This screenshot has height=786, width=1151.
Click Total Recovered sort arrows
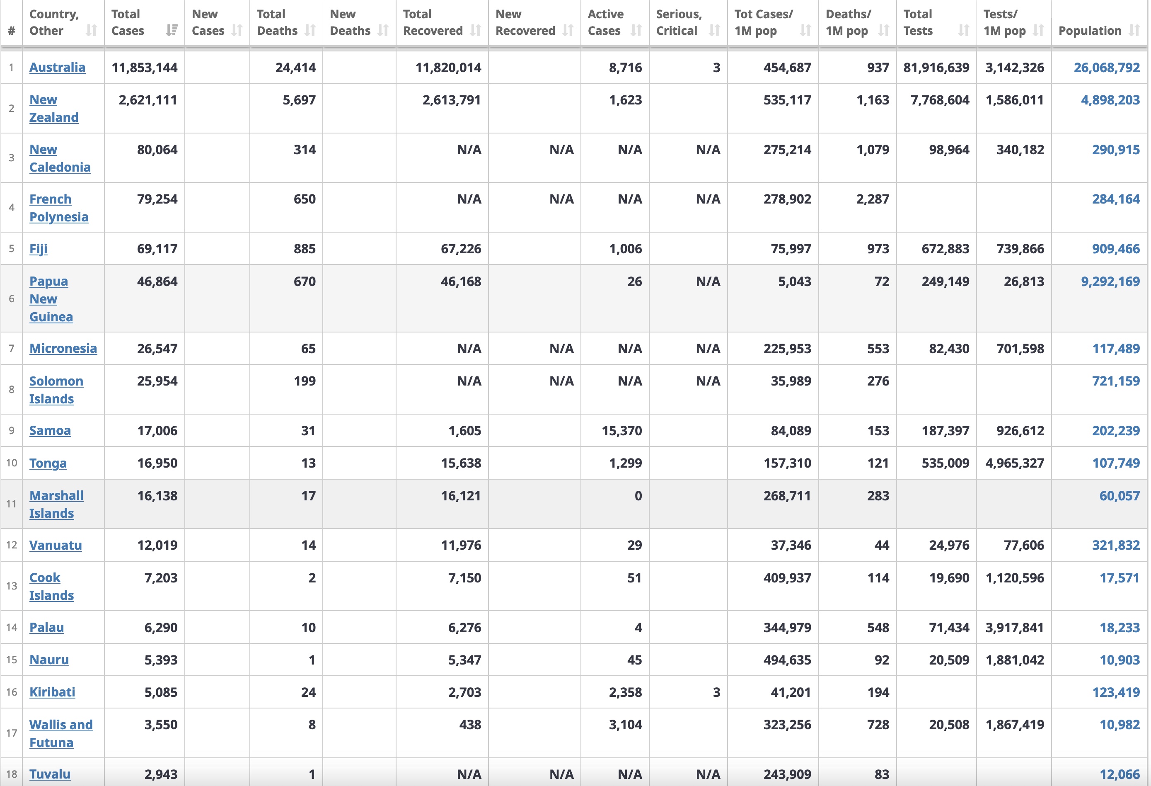[476, 31]
